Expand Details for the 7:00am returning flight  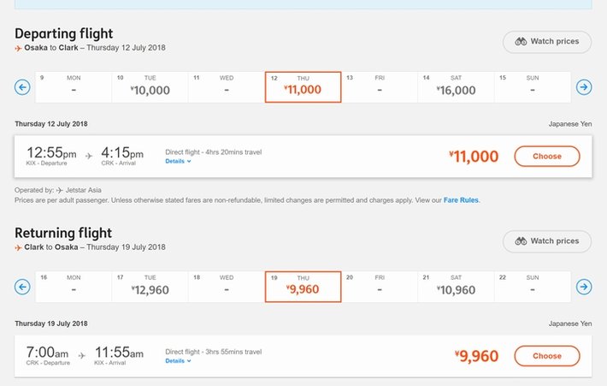(x=178, y=361)
